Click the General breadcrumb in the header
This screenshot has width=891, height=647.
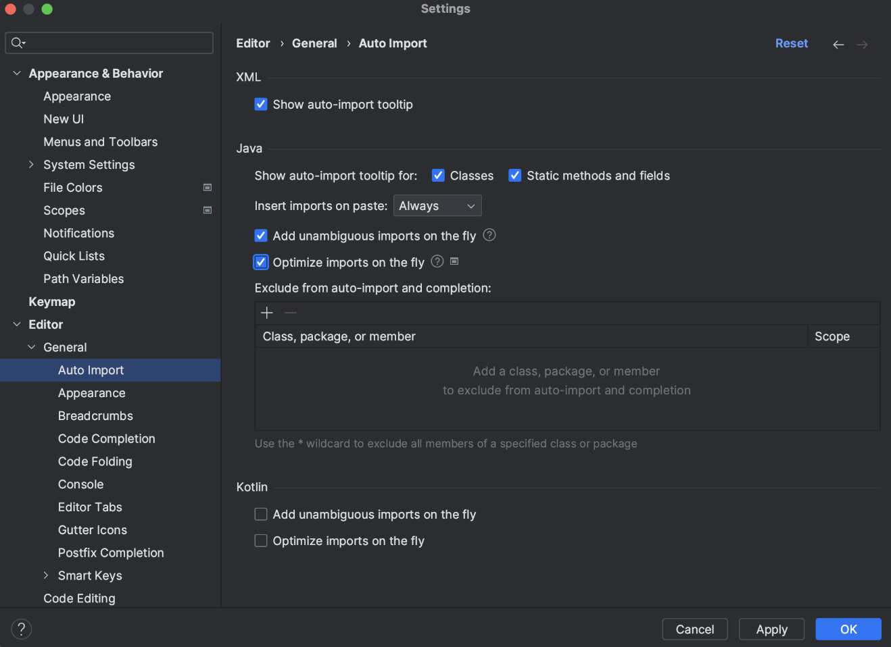[314, 43]
